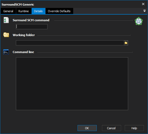Click the Surround SCM command heading
This screenshot has height=134, width=148.
click(31, 20)
